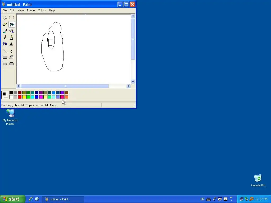Pick the hot pink color swatch
The height and width of the screenshot is (203, 271).
62,97
